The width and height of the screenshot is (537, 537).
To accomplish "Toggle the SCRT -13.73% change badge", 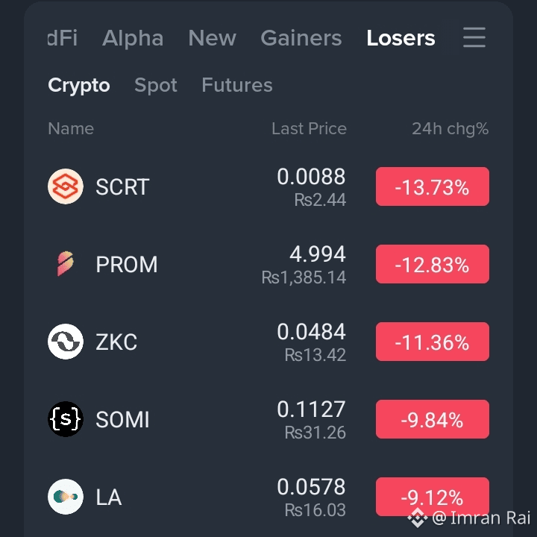I will [x=432, y=186].
